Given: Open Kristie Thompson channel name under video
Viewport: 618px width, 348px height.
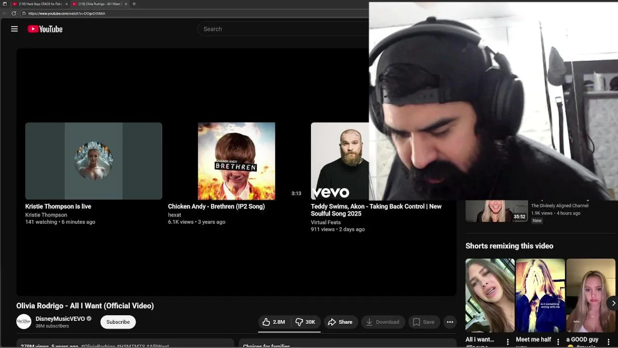Looking at the screenshot, I should [46, 215].
